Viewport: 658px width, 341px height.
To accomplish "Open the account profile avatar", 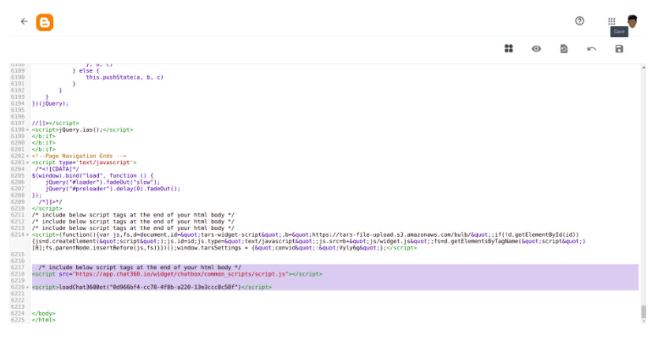I will [x=633, y=21].
